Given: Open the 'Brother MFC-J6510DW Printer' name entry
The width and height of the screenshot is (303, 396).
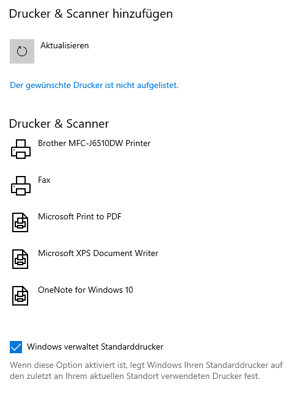Looking at the screenshot, I should 94,143.
